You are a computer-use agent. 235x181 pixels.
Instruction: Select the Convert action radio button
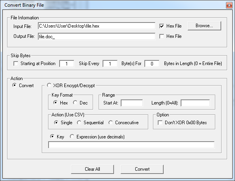[x=15, y=85]
